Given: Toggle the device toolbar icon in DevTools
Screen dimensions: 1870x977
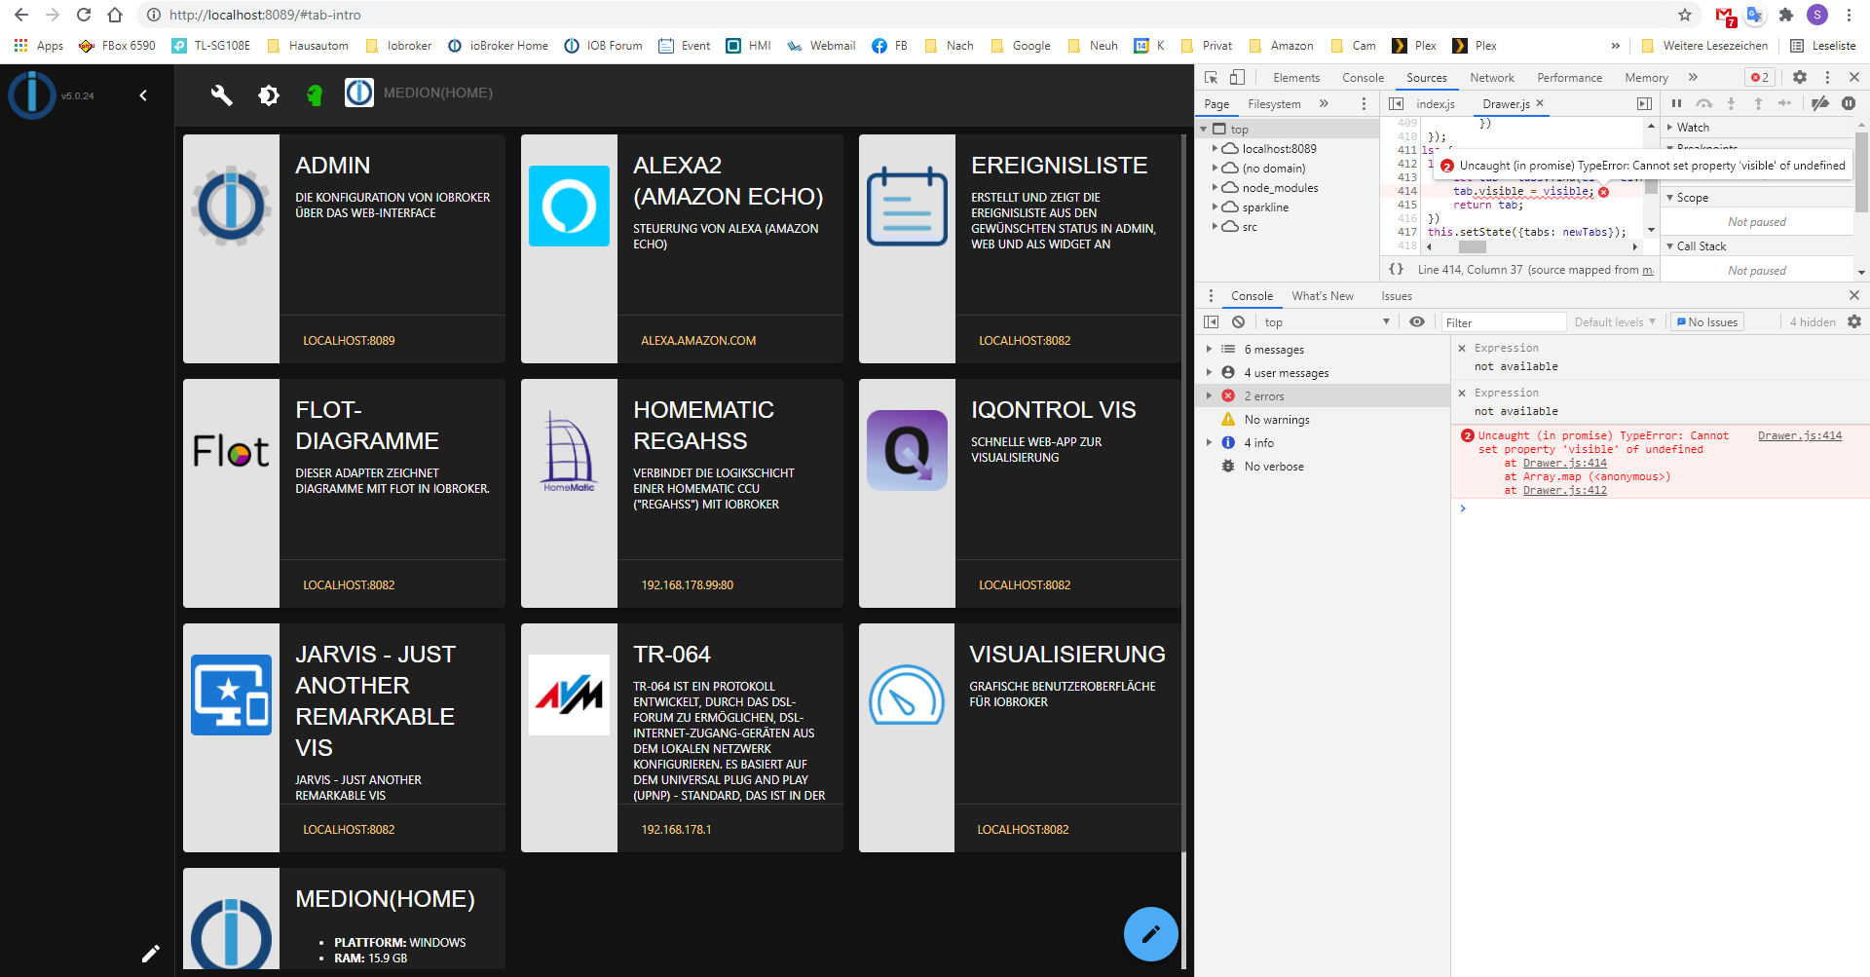Looking at the screenshot, I should [1237, 77].
